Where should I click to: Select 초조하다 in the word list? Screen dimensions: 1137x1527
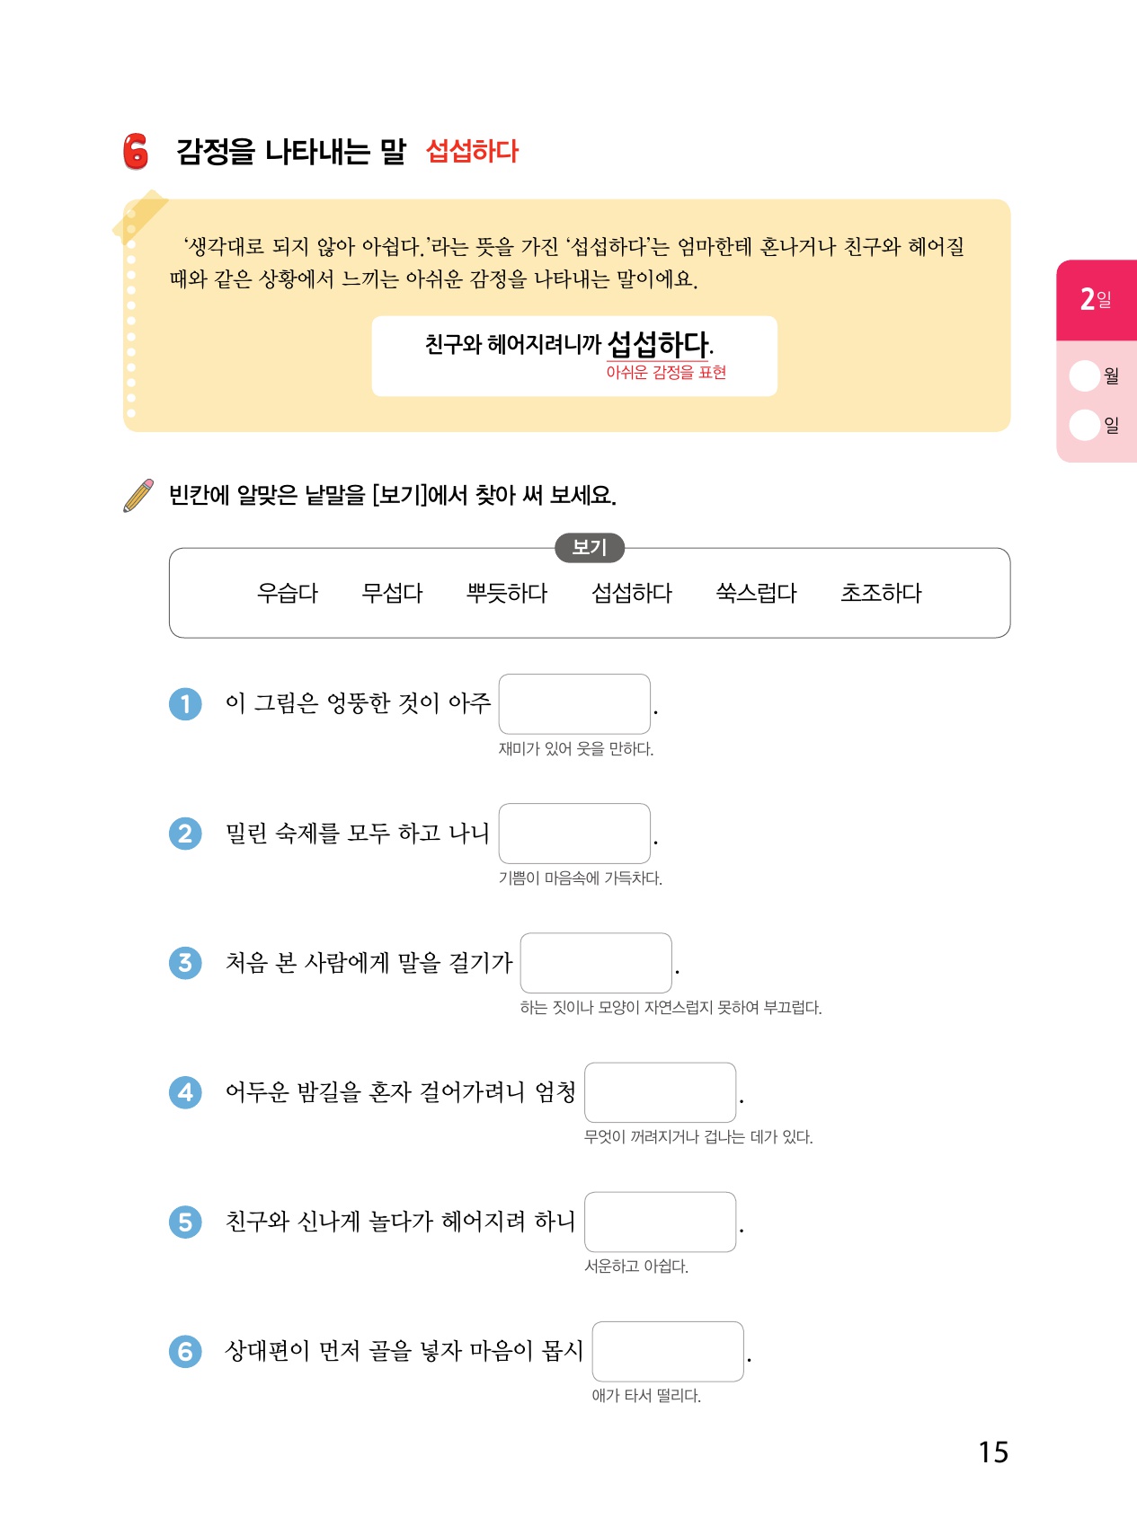(881, 593)
